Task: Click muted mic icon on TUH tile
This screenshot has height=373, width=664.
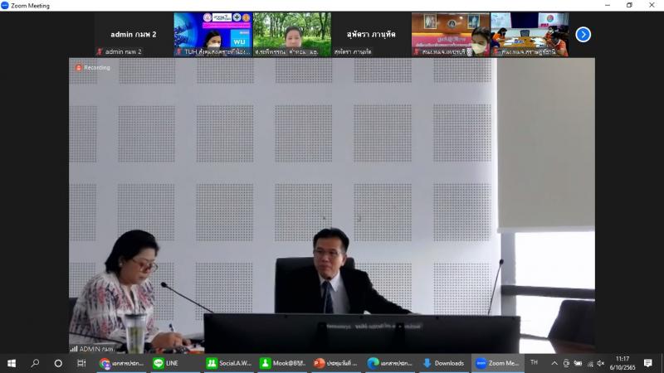Action: [178, 51]
